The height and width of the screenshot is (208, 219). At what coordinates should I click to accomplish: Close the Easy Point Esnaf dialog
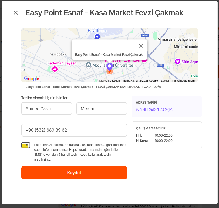coord(16,13)
